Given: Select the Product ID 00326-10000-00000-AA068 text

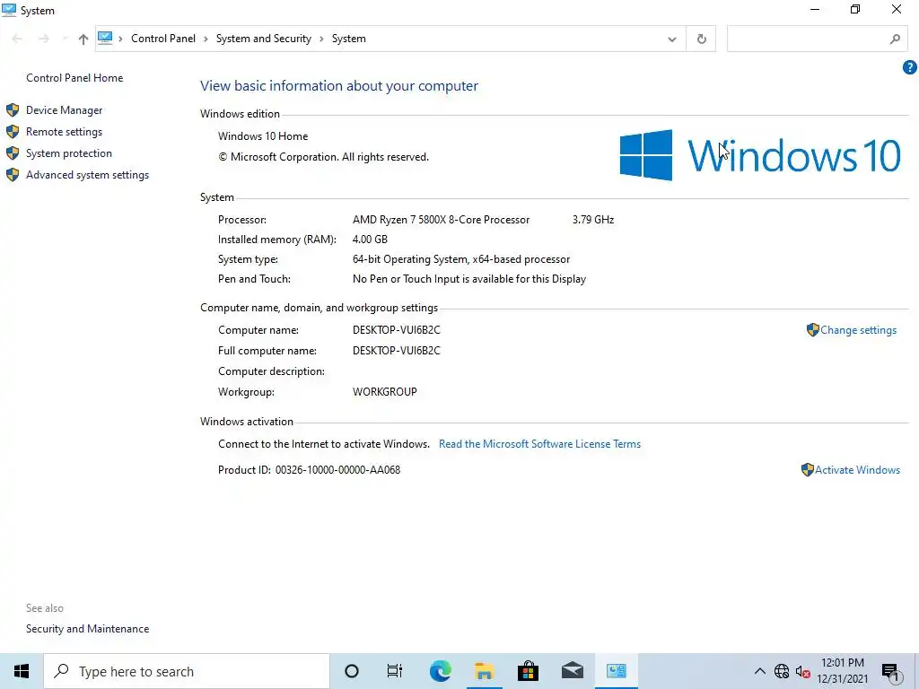Looking at the screenshot, I should tap(337, 470).
